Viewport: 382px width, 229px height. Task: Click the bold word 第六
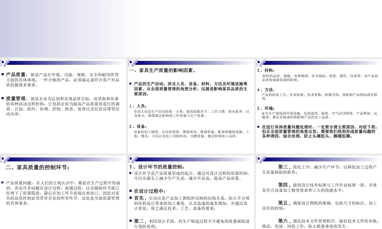[x=283, y=221]
